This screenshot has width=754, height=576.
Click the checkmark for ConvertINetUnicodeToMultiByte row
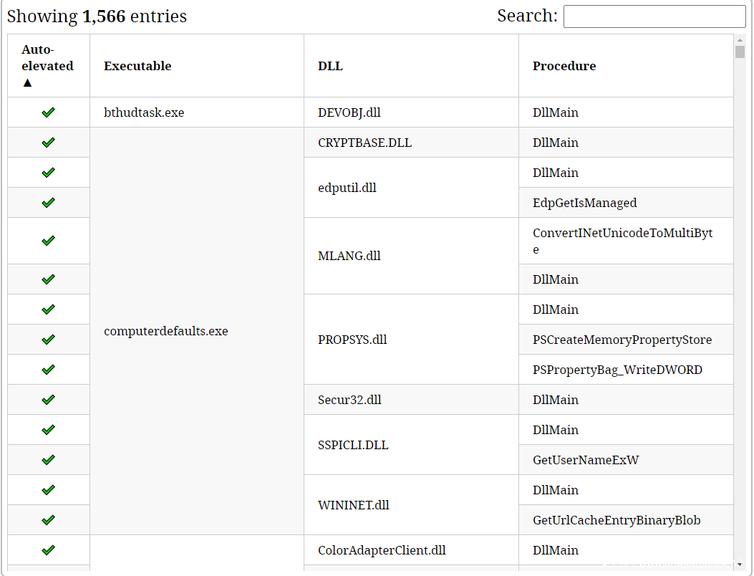click(x=48, y=241)
